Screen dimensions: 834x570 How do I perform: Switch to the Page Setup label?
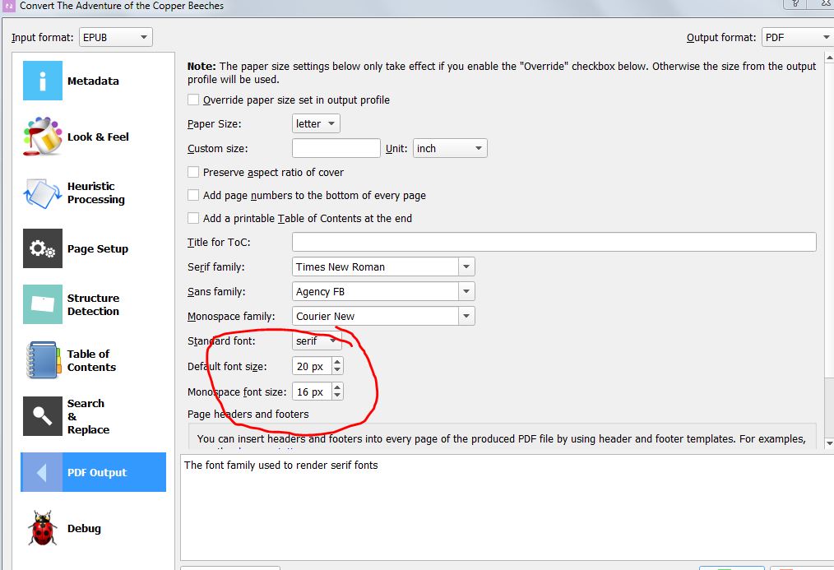(98, 249)
